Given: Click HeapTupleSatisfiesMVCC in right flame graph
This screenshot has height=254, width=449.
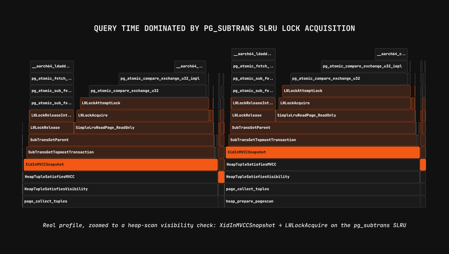Looking at the screenshot, I should pyautogui.click(x=322, y=164).
